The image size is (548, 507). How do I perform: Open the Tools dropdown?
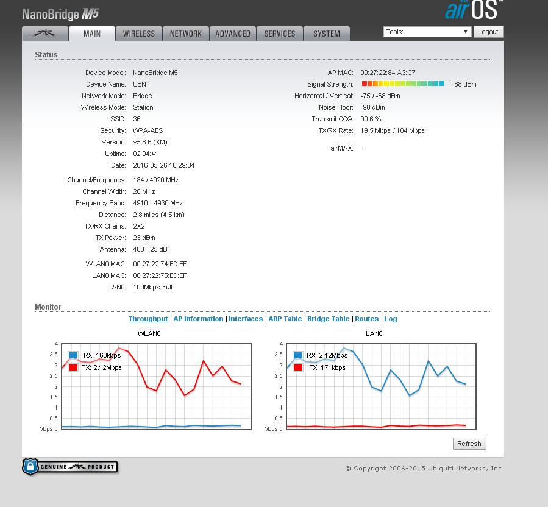click(x=427, y=32)
